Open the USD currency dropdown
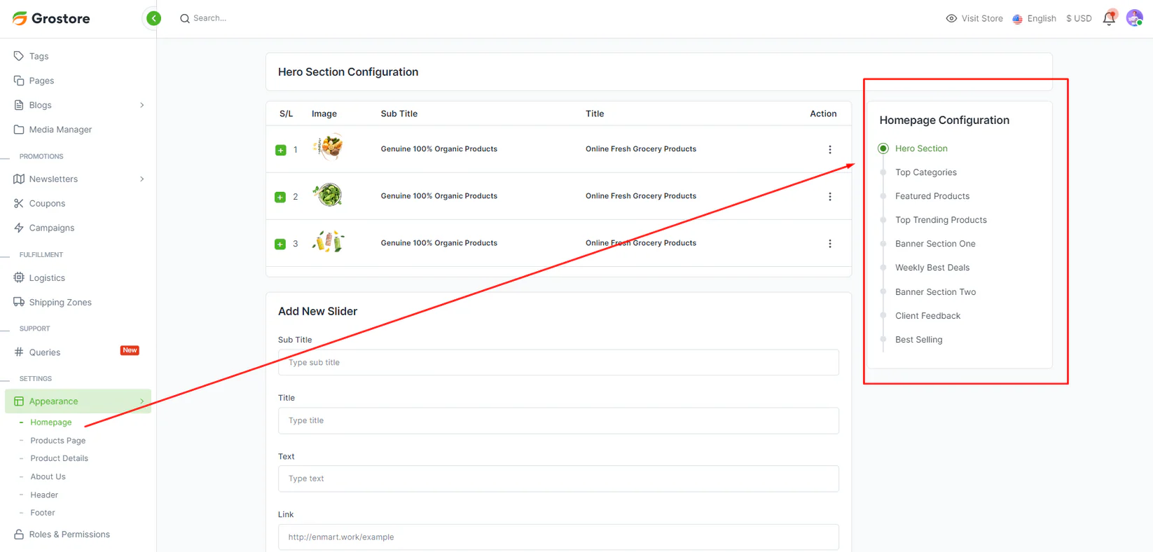 [x=1079, y=18]
